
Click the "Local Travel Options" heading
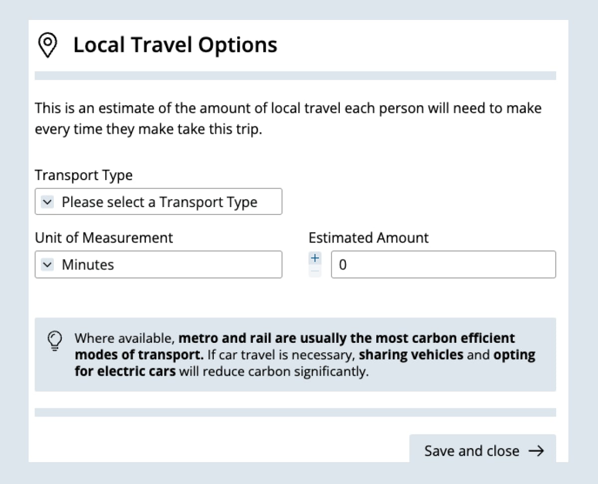[175, 45]
